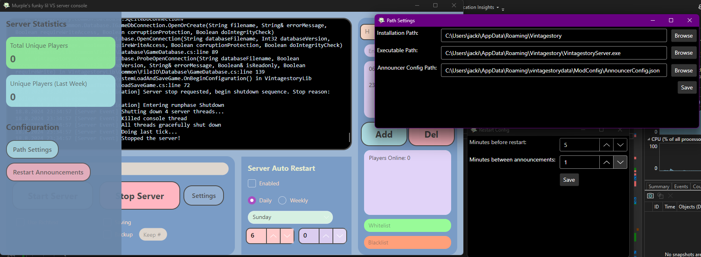Click the Announcer Config Path field
Screen dimensions: 701x257
point(553,70)
